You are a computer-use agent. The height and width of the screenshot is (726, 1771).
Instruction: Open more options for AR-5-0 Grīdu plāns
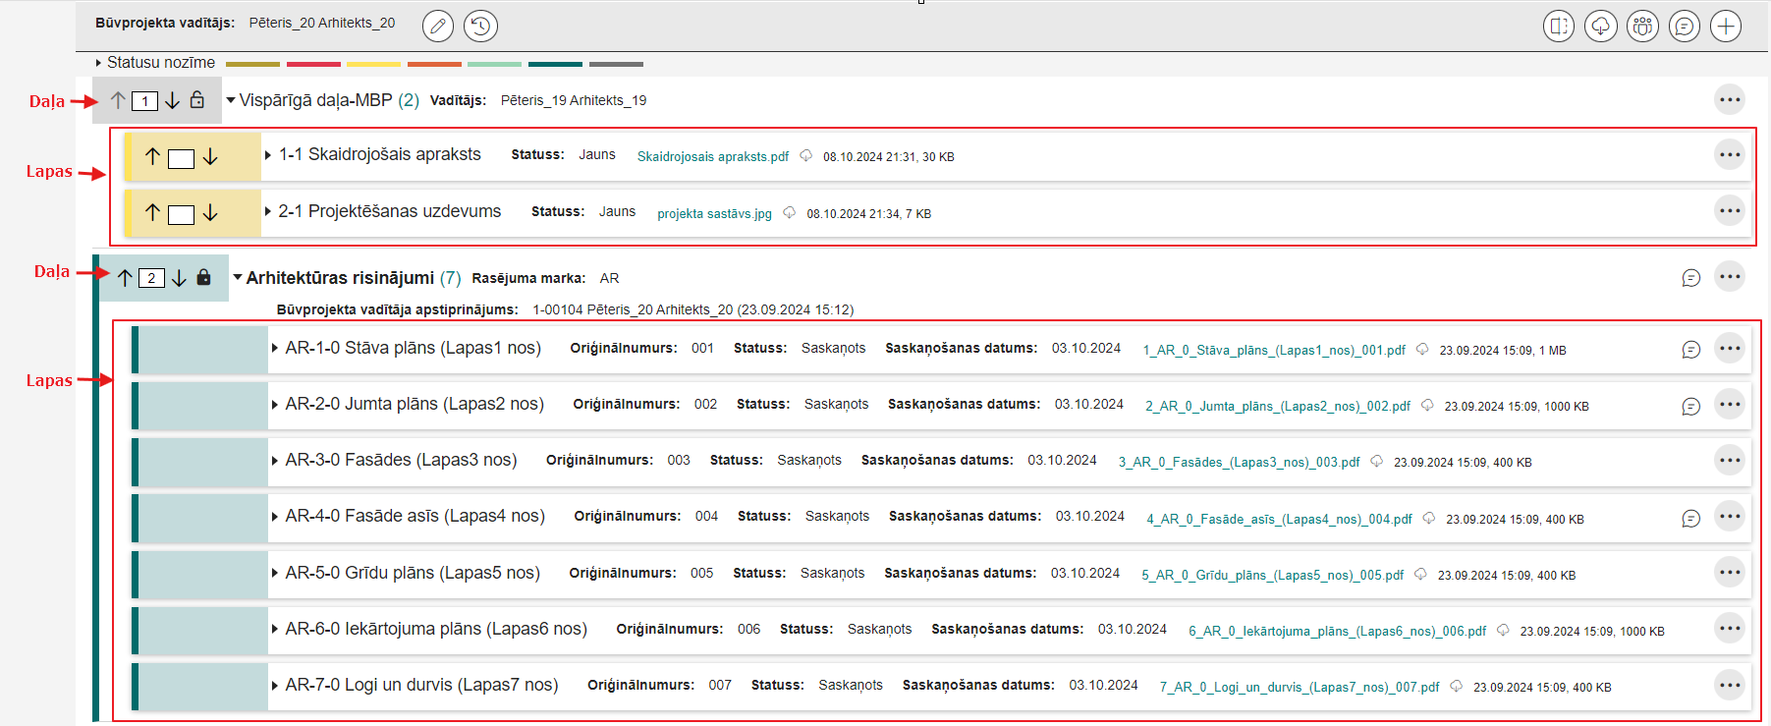(x=1730, y=572)
